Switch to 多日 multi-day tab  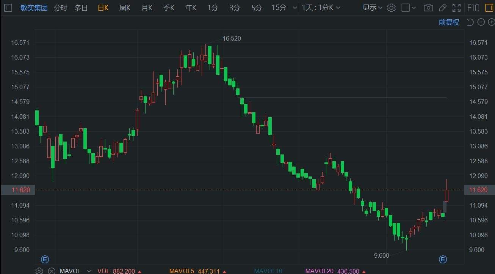(81, 8)
